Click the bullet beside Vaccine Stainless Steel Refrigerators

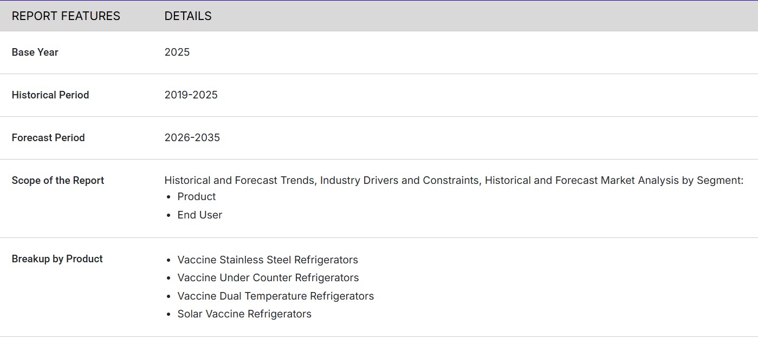click(169, 261)
